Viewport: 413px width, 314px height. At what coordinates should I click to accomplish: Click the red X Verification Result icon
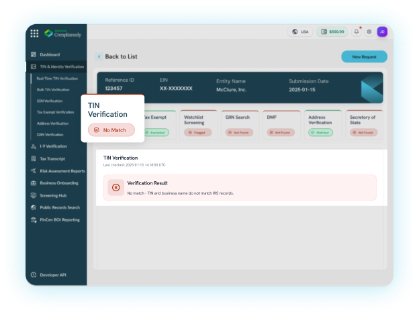pyautogui.click(x=116, y=188)
